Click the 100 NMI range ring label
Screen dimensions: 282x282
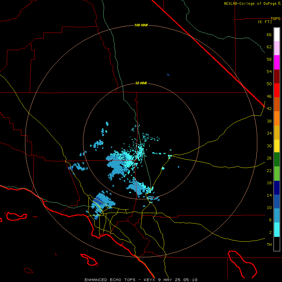pyautogui.click(x=141, y=25)
